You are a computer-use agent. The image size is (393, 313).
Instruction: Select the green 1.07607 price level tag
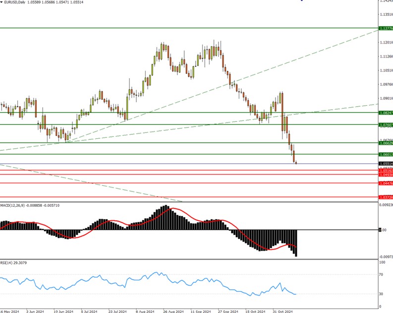(385, 125)
